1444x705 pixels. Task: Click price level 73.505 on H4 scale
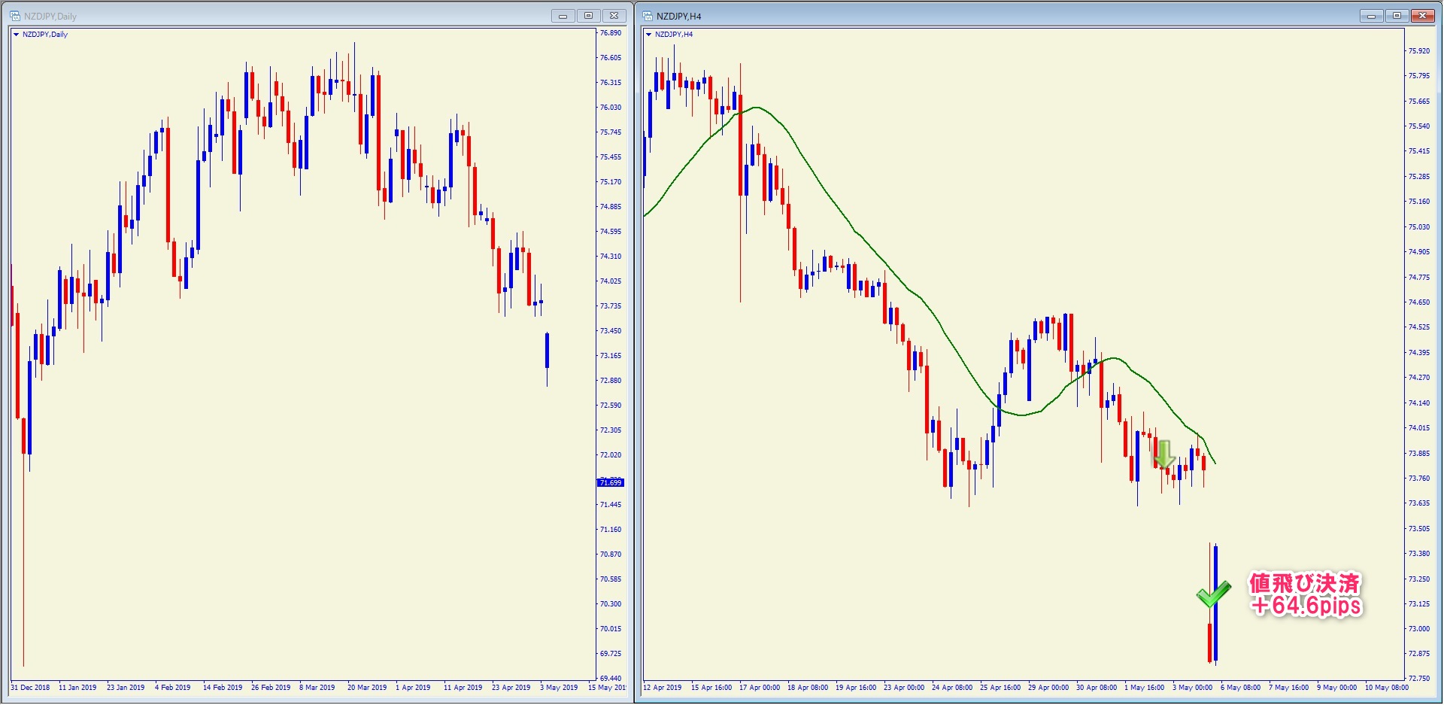click(x=1419, y=529)
